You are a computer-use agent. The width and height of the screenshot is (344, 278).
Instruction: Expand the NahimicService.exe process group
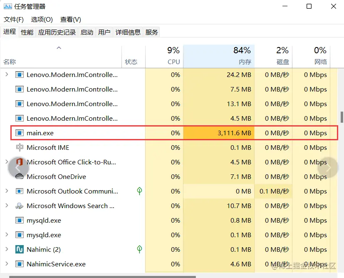tap(7, 264)
